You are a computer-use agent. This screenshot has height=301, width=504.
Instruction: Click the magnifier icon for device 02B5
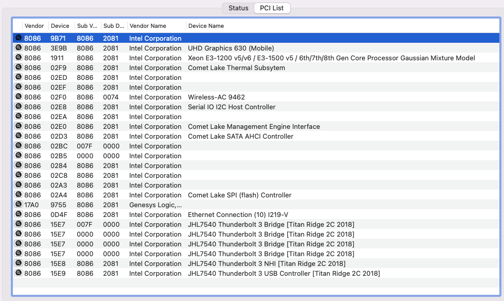coord(19,156)
